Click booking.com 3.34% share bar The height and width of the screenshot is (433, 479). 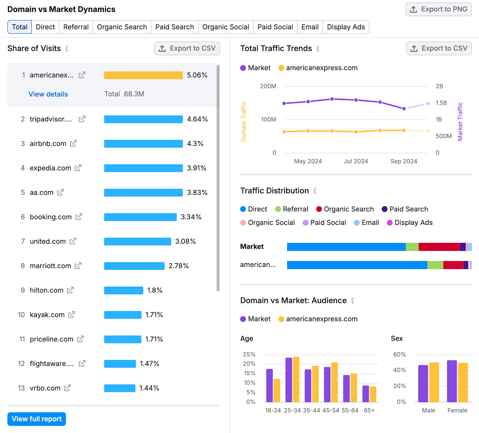point(140,217)
